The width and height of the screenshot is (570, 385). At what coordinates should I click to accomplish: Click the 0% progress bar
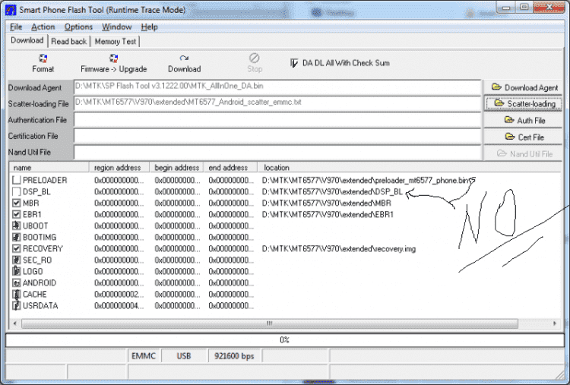(285, 340)
